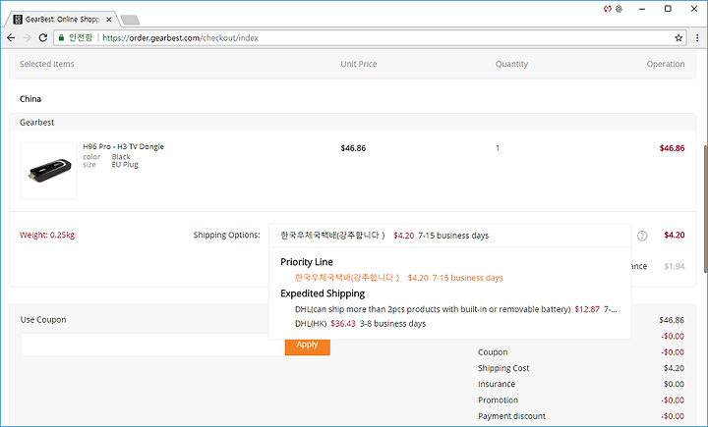The height and width of the screenshot is (427, 708).
Task: Choose Priority Line $4.20 shipping option
Action: pyautogui.click(x=398, y=278)
